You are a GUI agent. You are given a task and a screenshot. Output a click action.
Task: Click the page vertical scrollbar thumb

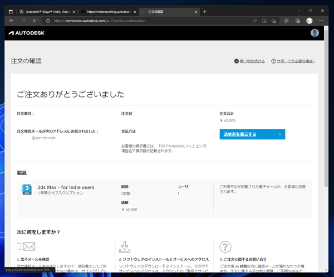(x=326, y=109)
